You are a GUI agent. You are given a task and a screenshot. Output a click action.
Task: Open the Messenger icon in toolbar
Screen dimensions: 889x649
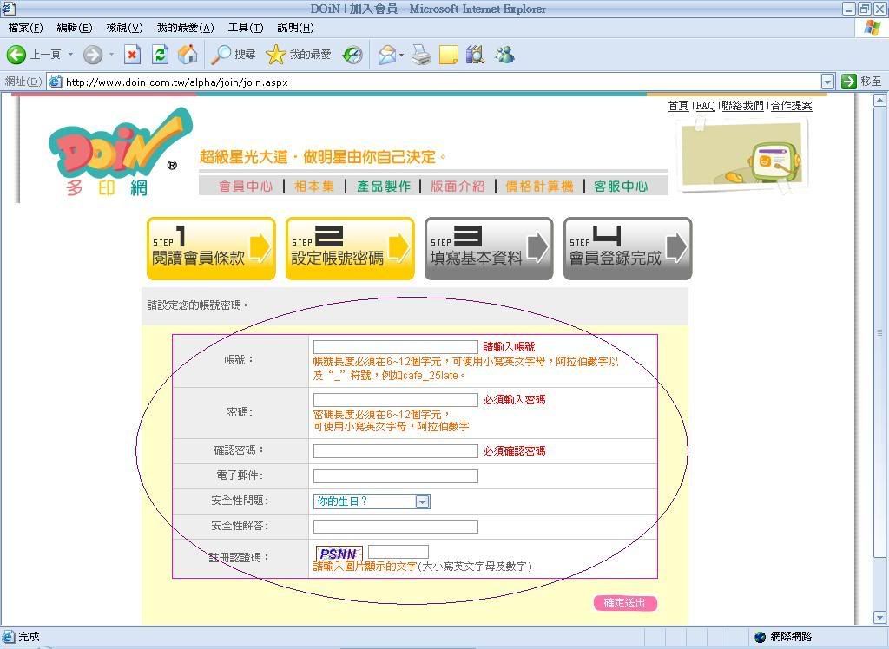point(504,55)
